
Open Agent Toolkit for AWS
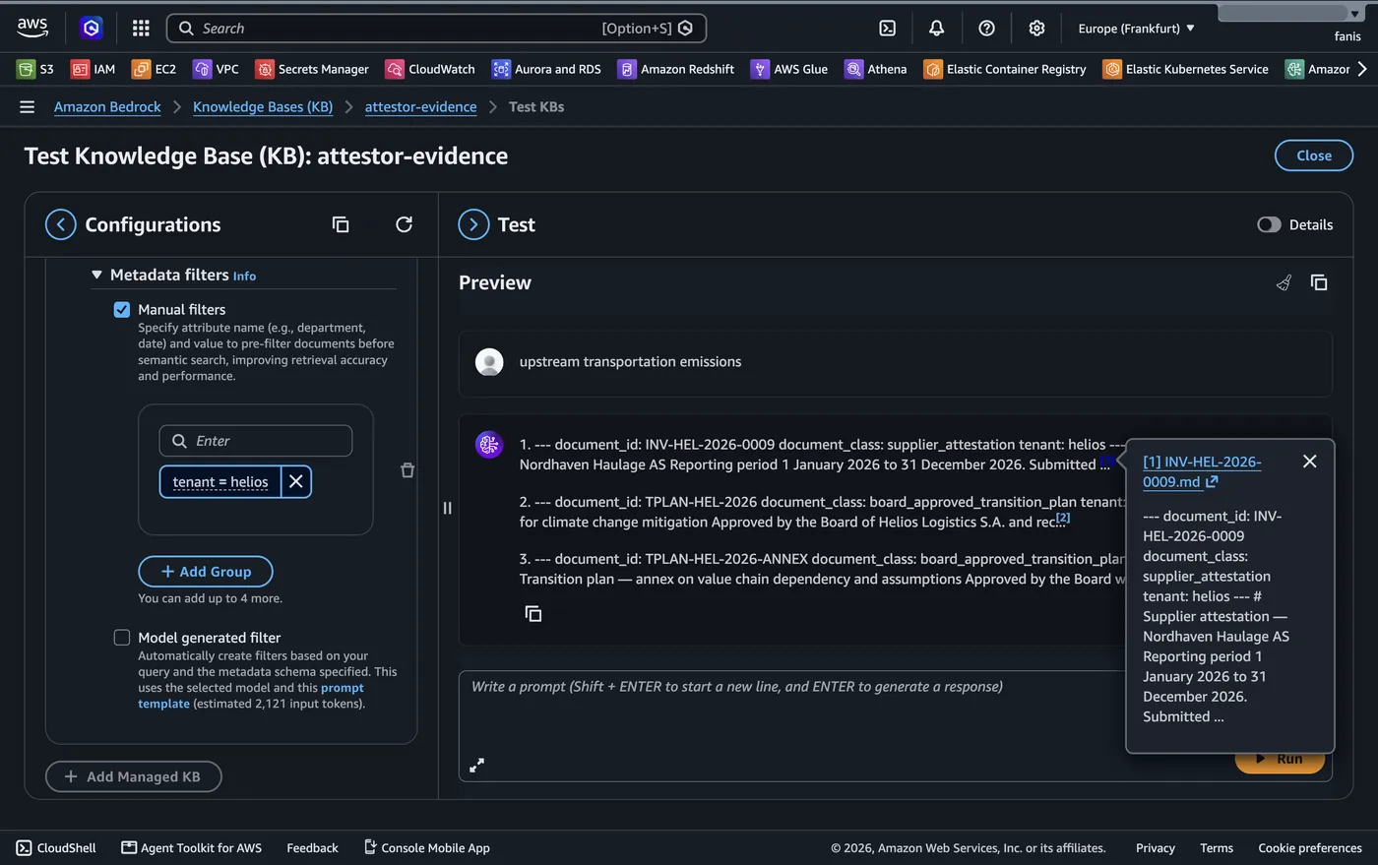click(191, 847)
